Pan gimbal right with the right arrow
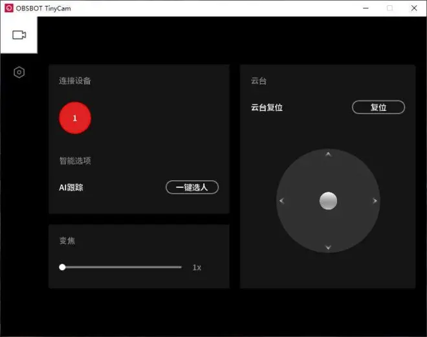The height and width of the screenshot is (337, 427). (x=375, y=201)
